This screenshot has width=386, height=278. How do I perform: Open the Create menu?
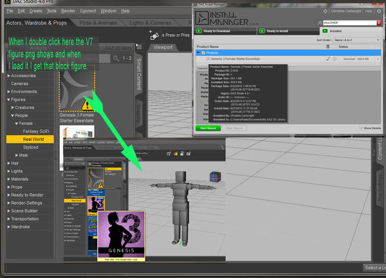coord(35,11)
